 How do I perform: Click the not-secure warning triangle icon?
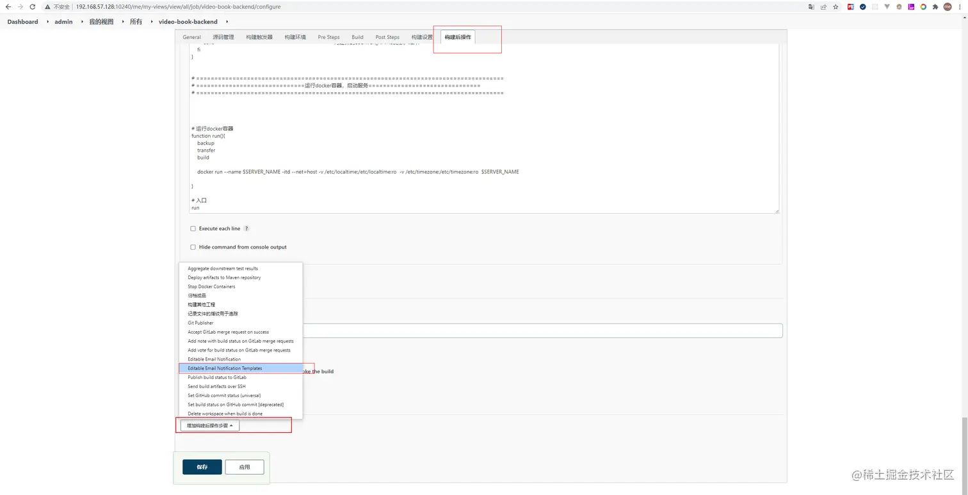click(47, 6)
